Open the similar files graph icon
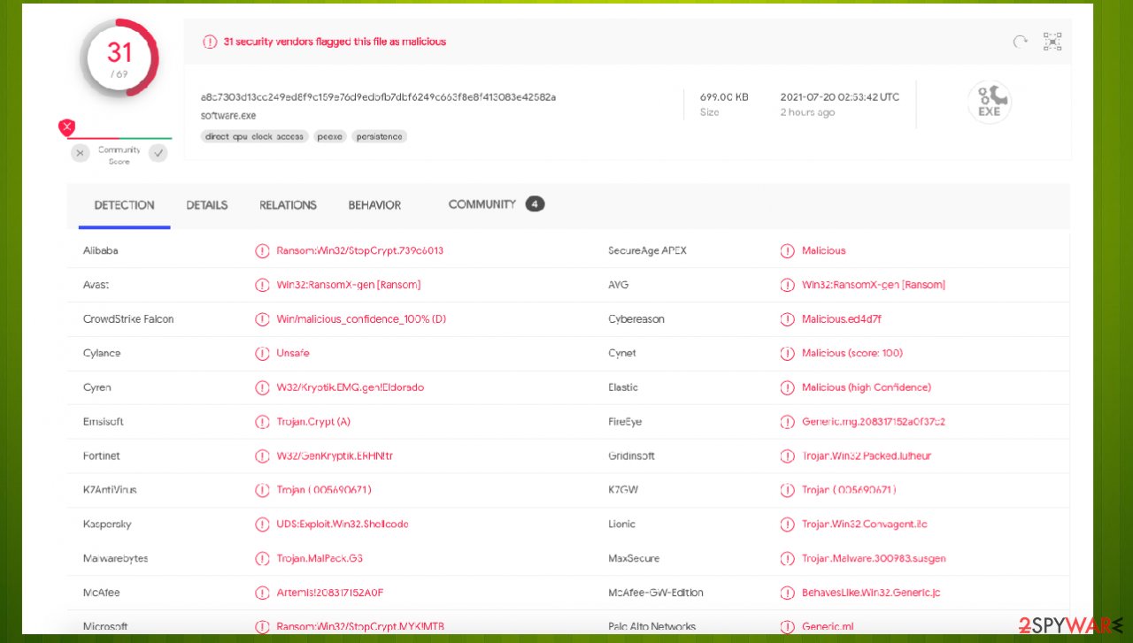Screen dimensions: 1133x643 point(1052,42)
